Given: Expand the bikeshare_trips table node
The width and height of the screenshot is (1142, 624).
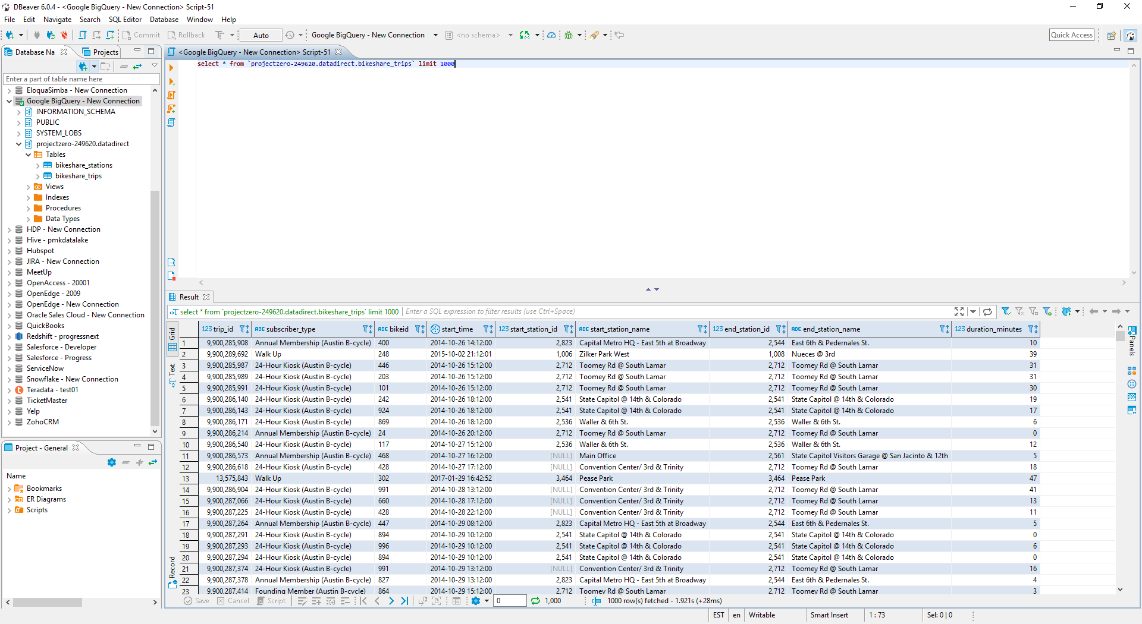Looking at the screenshot, I should tap(38, 177).
